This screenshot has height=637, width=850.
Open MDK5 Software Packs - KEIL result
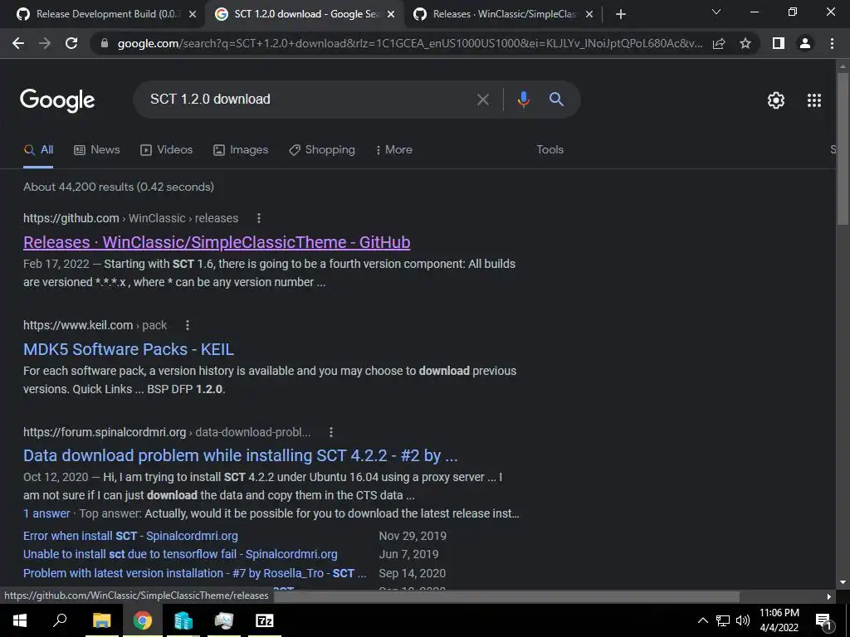129,349
